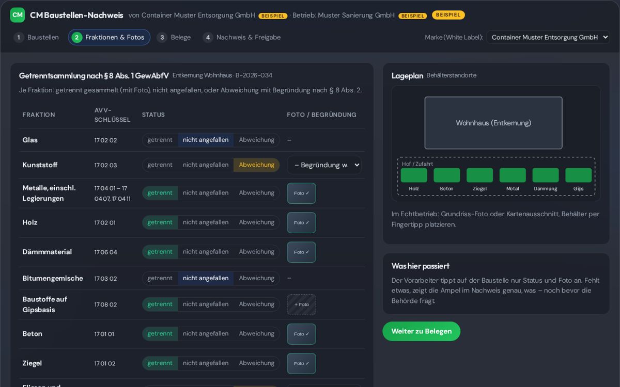The height and width of the screenshot is (387, 620).
Task: Click the Dämmung container marker
Action: [x=546, y=175]
